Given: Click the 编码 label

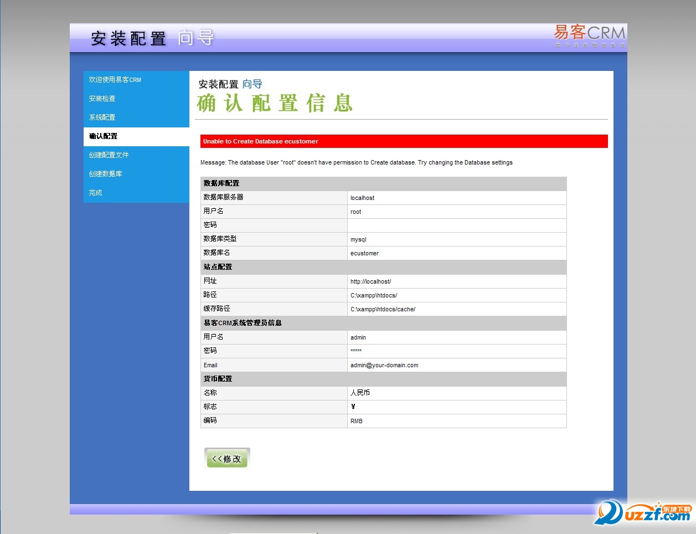Looking at the screenshot, I should click(210, 420).
